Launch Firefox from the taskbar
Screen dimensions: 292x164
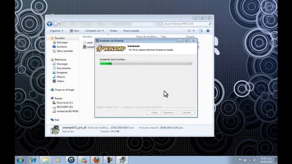click(96, 160)
